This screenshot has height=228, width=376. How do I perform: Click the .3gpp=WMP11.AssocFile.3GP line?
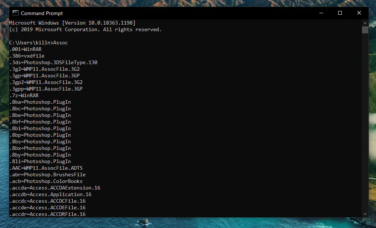tap(46, 89)
